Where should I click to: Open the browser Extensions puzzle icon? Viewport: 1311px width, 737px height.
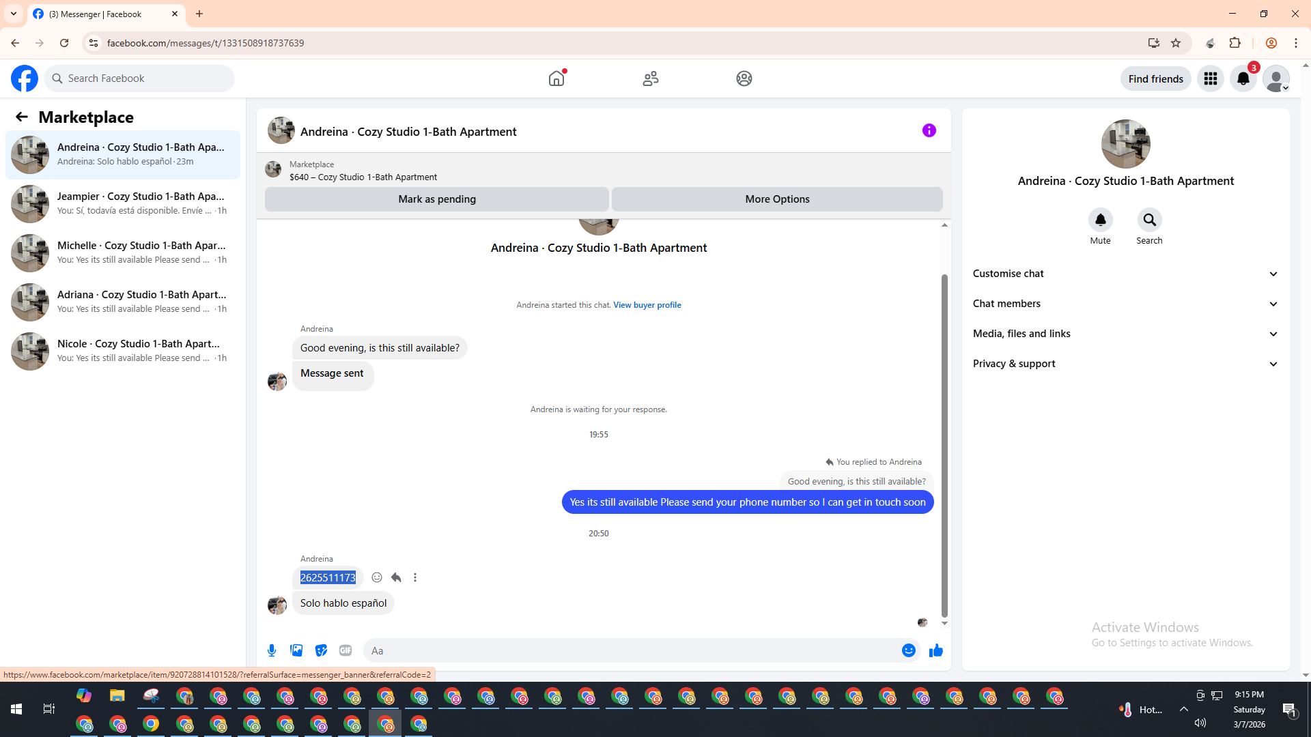pyautogui.click(x=1235, y=43)
